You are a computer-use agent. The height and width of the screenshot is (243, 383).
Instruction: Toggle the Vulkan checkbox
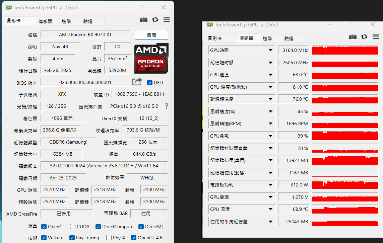44,238
